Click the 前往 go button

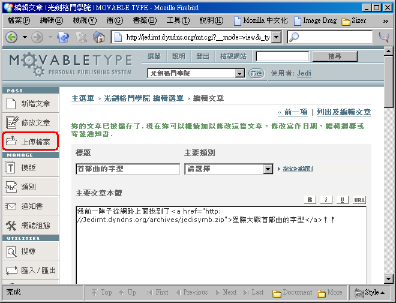[x=256, y=73]
